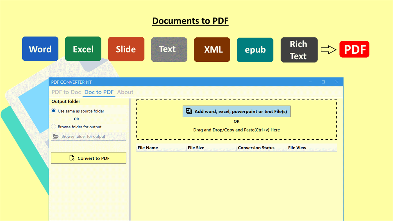Click the XML format badge
The height and width of the screenshot is (221, 393).
[x=212, y=49]
